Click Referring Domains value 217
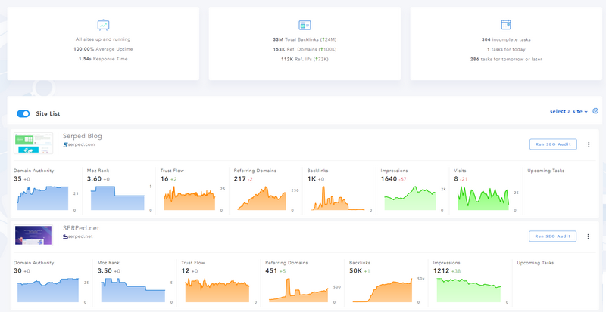The image size is (606, 312). (239, 179)
